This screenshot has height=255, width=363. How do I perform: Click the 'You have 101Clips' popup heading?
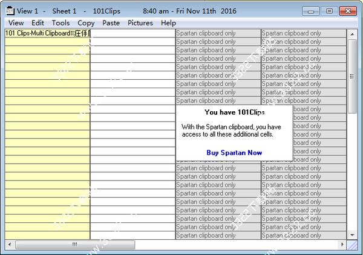(235, 112)
